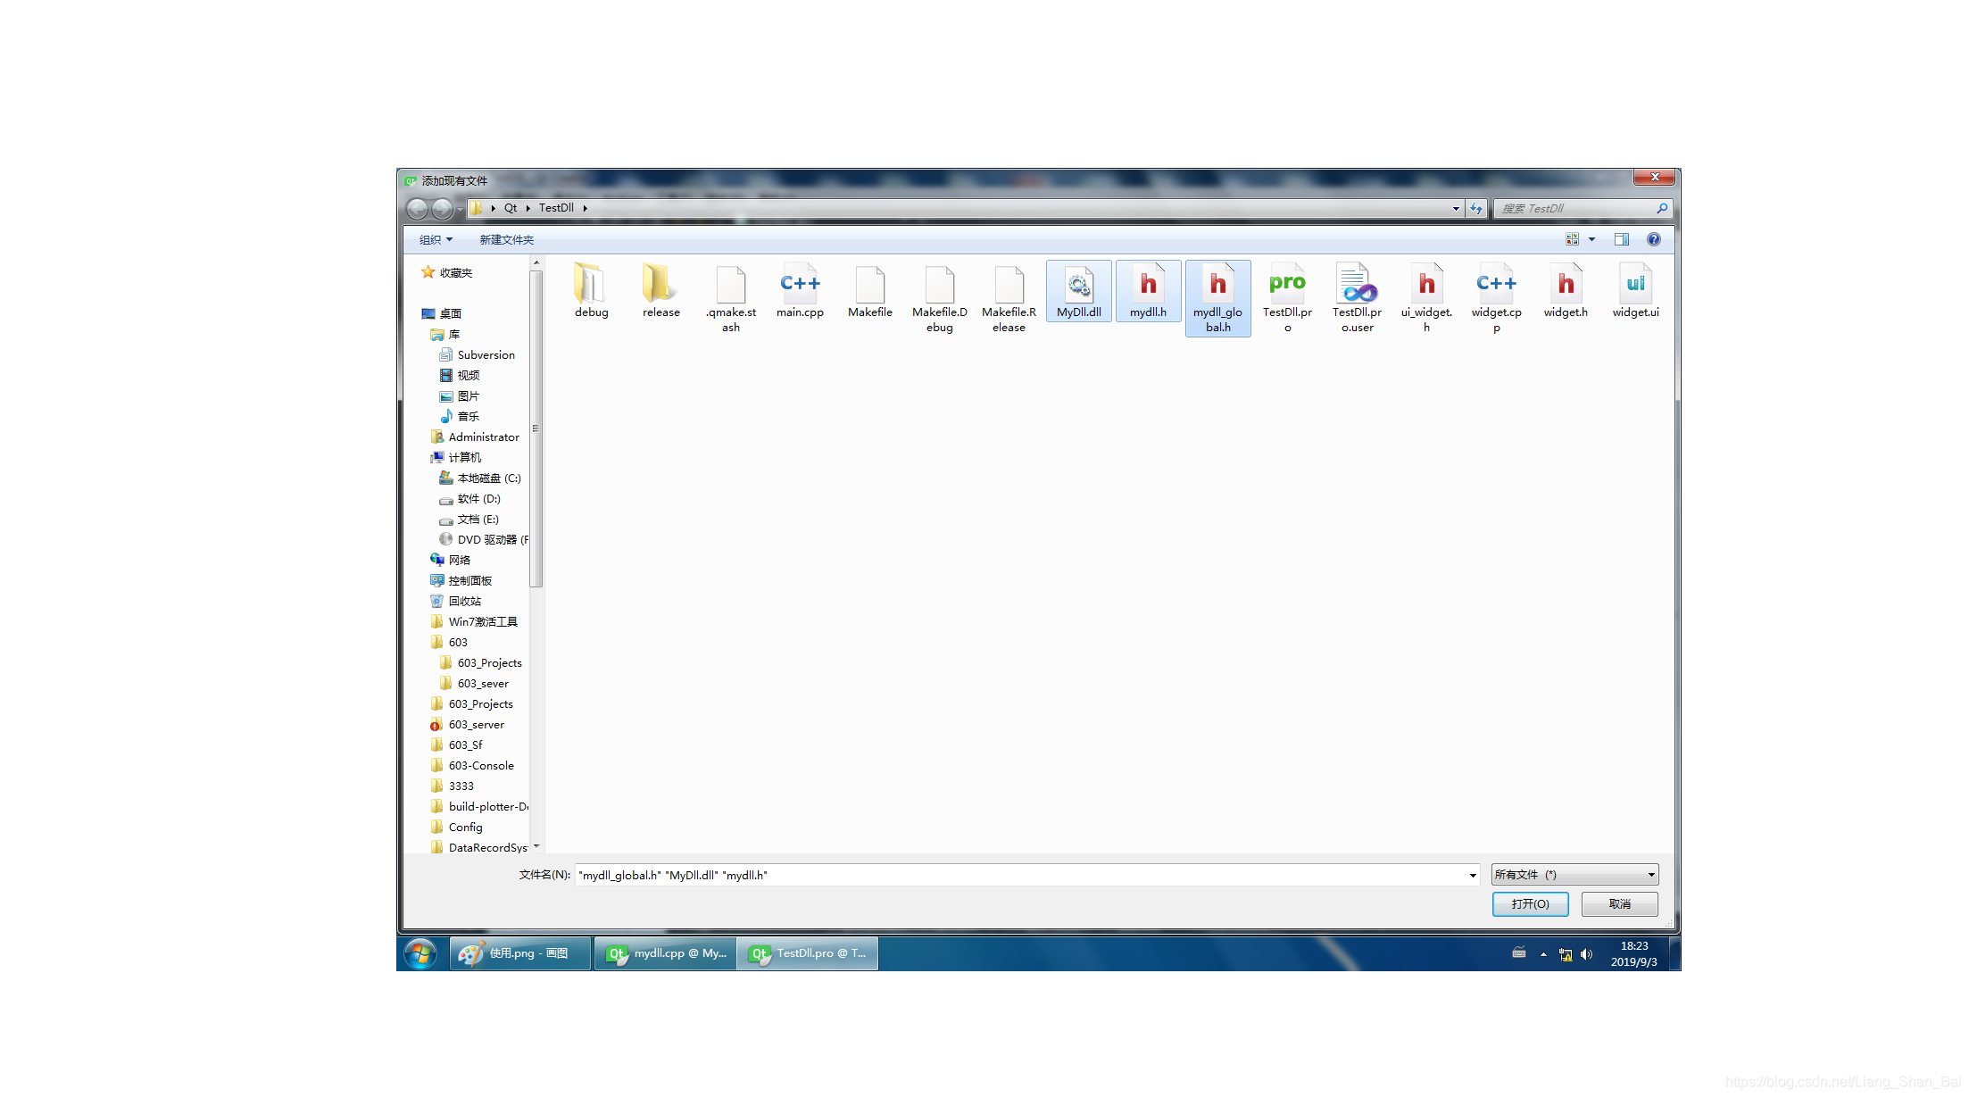1969x1098 pixels.
Task: Select the widget.ui form file
Action: point(1635,291)
